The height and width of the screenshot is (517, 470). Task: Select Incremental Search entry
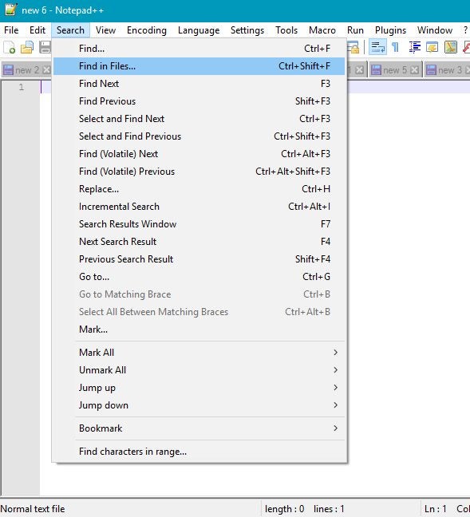199,207
